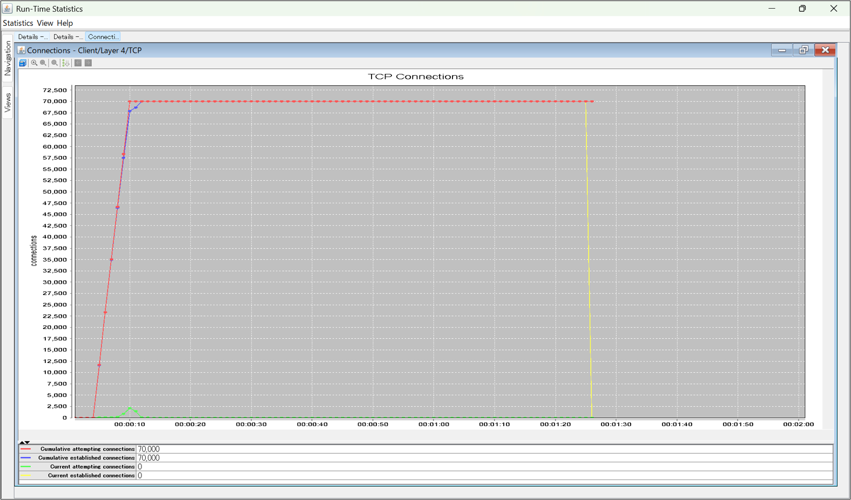Open the Statistics menu
Viewport: 851px width, 500px height.
coord(18,23)
